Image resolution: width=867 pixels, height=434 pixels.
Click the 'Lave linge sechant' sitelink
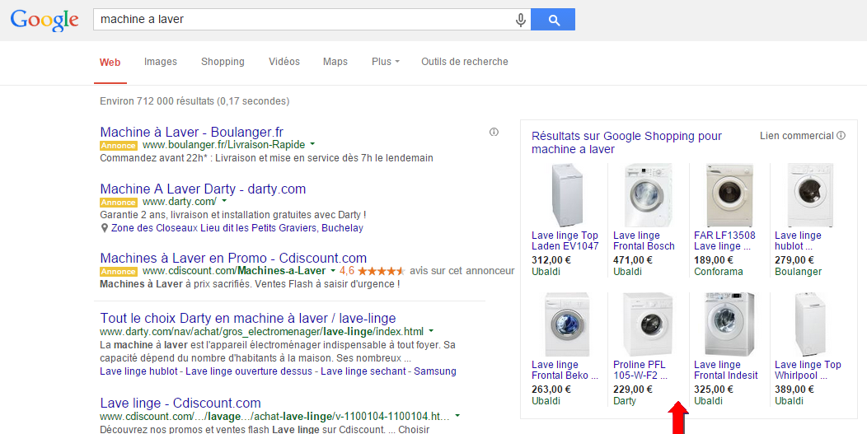(x=363, y=371)
